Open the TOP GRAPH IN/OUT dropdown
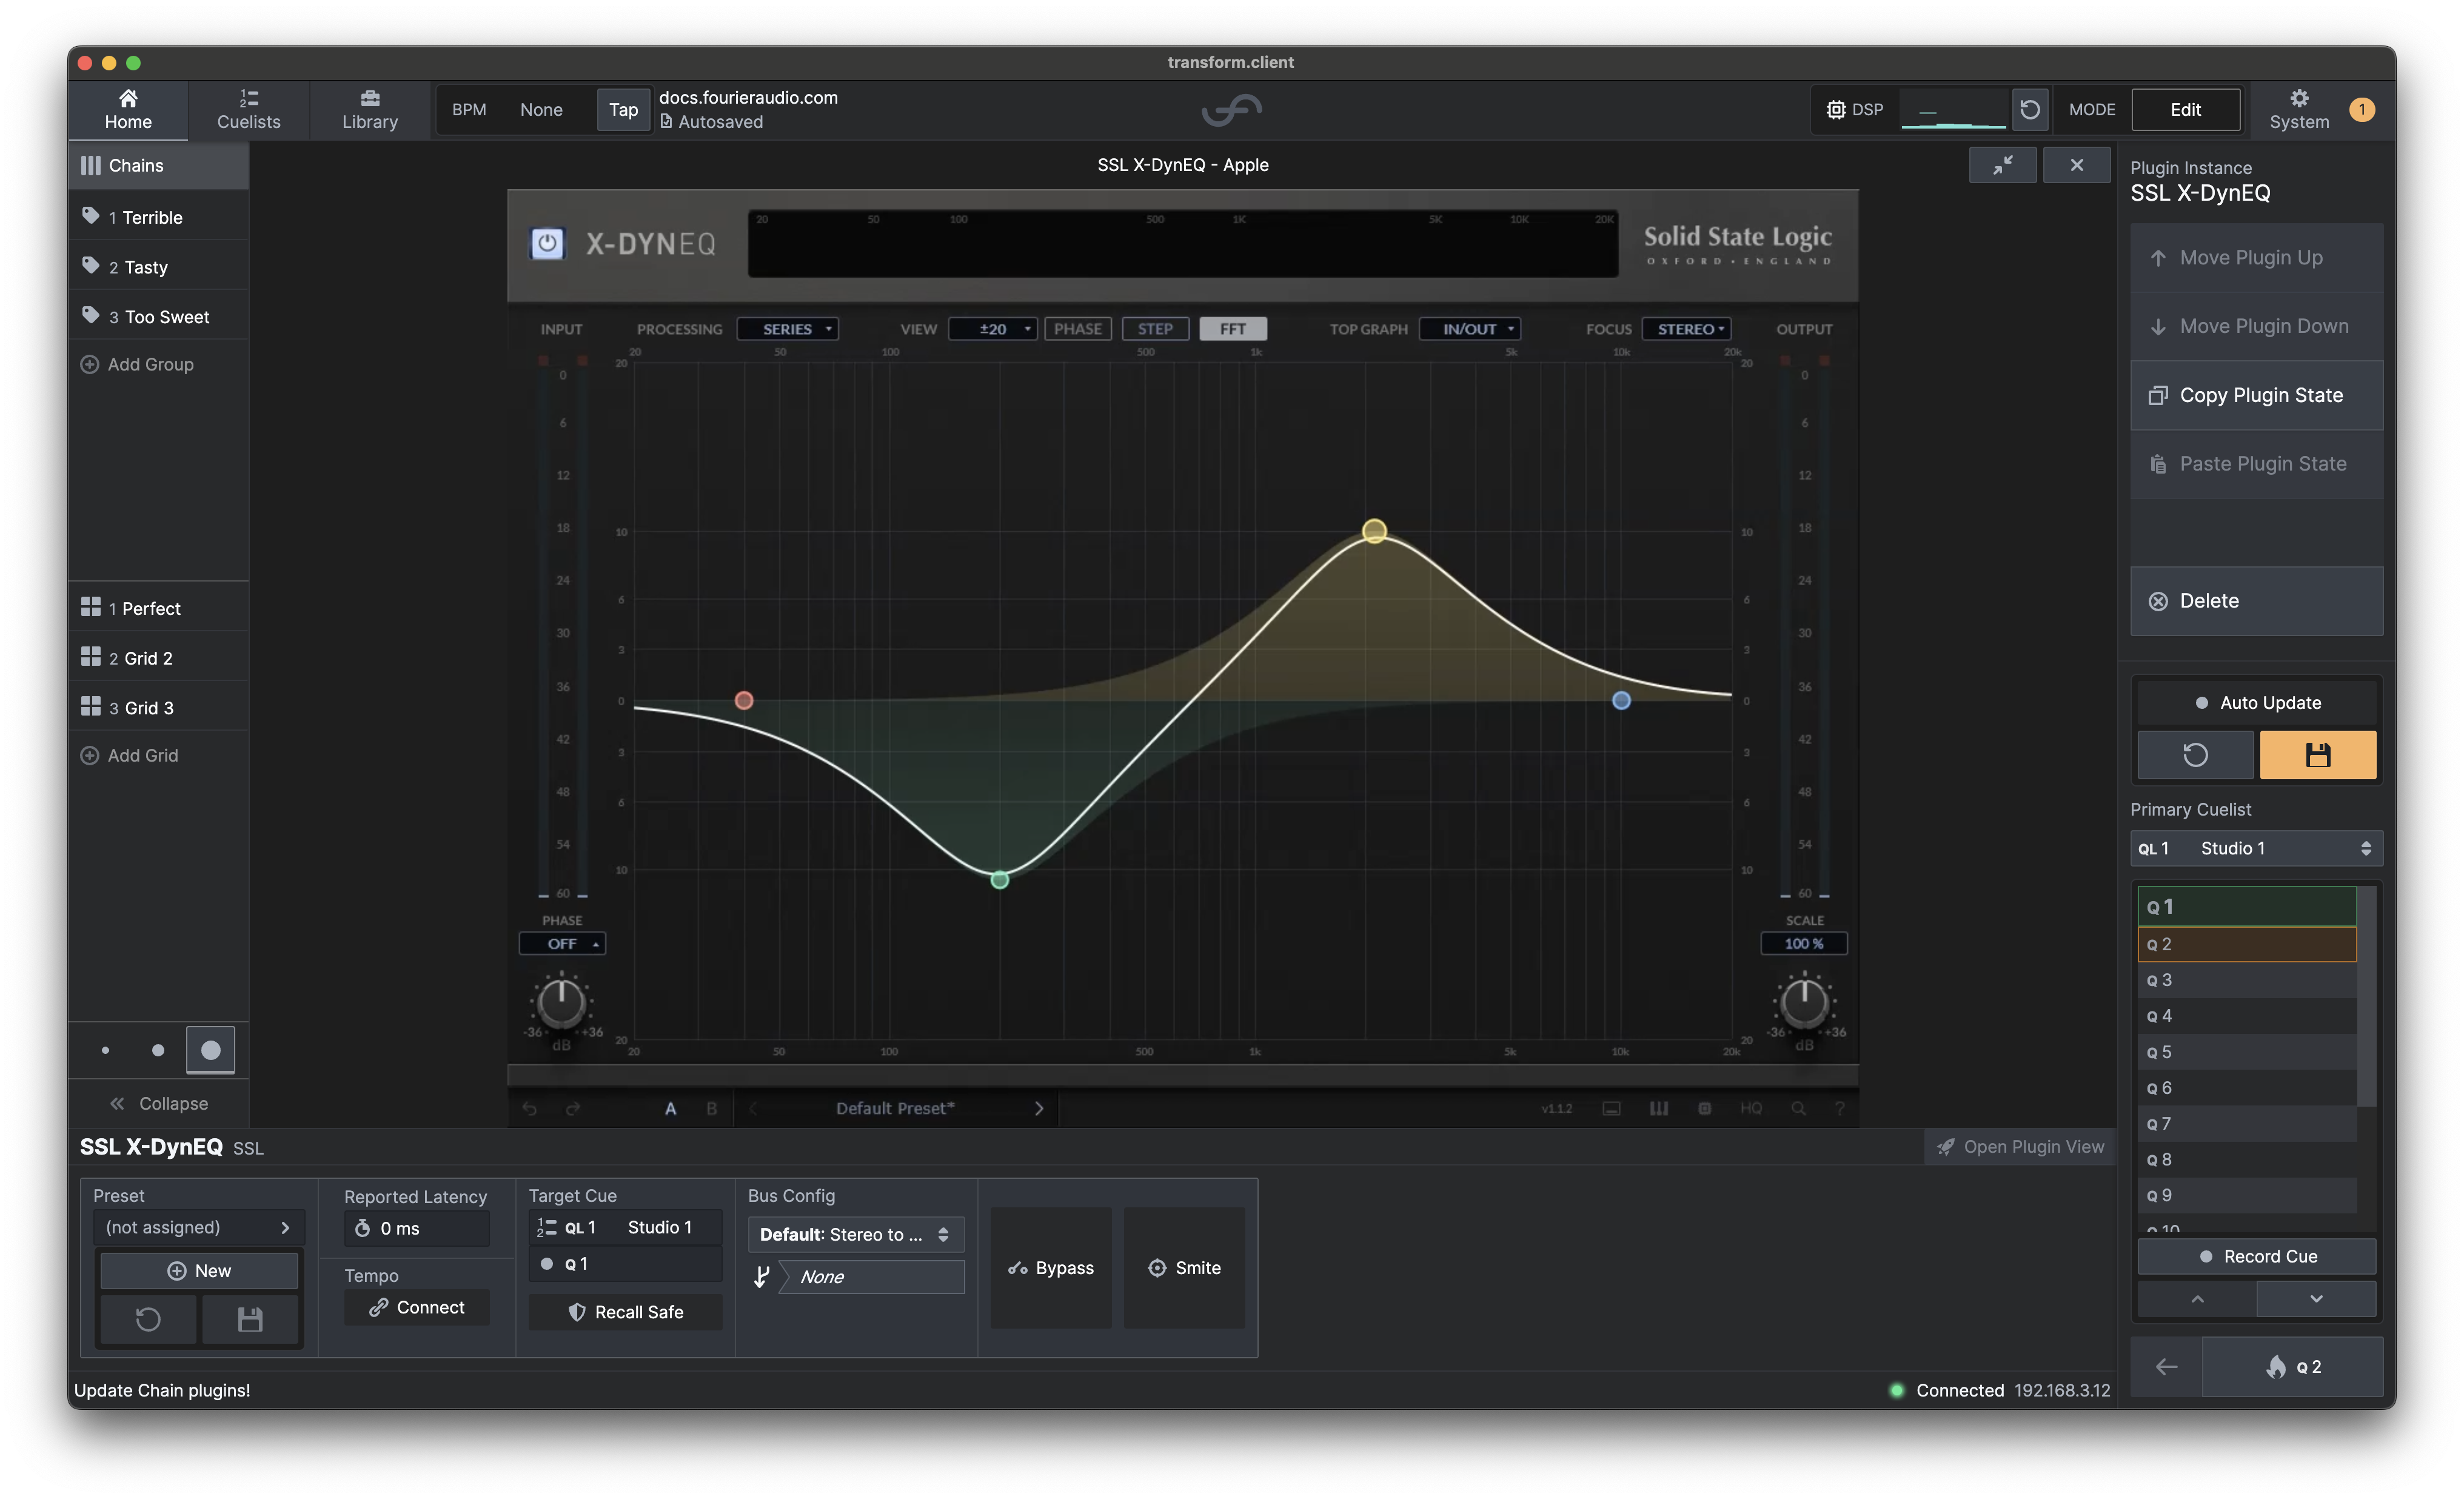The image size is (2464, 1499). click(x=1470, y=329)
